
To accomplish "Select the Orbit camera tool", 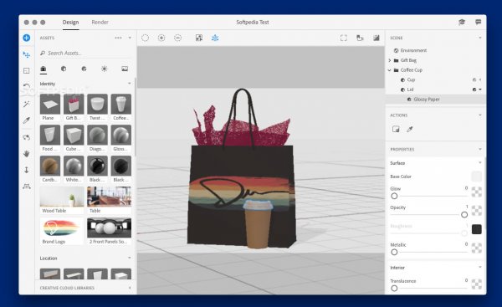I will 27,137.
